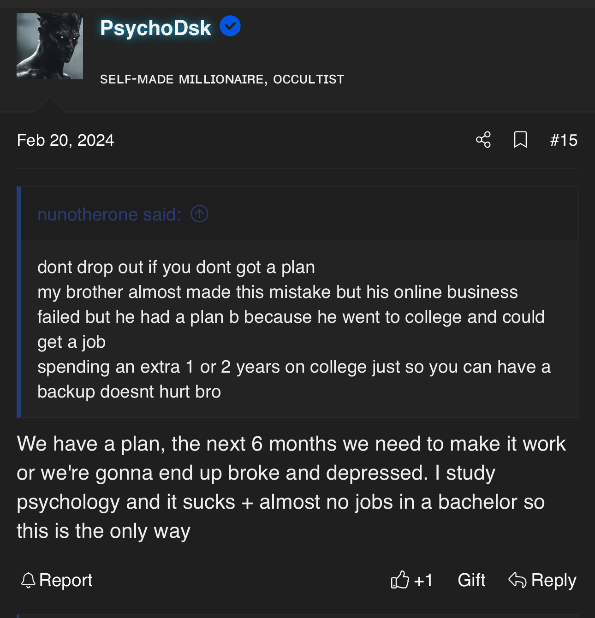Open post permalink #15
This screenshot has height=618, width=595.
point(564,140)
